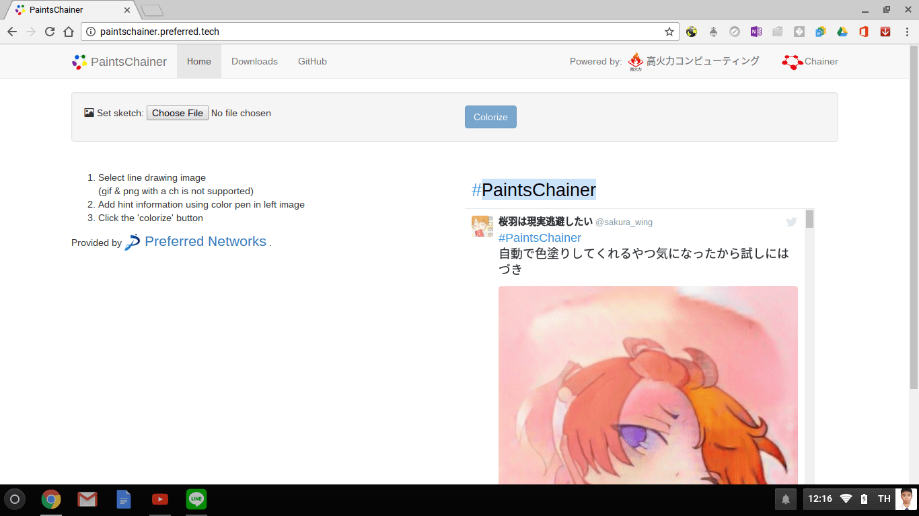Go to the GitHub nav link
The image size is (919, 516).
pyautogui.click(x=312, y=61)
